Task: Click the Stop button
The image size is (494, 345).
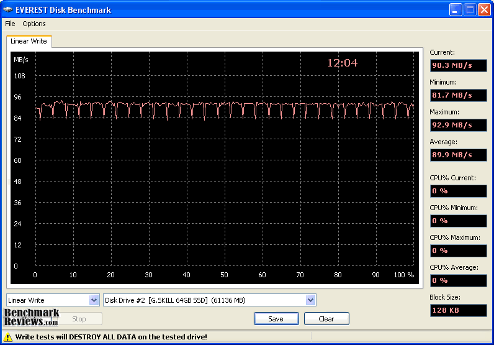Action: click(x=79, y=319)
